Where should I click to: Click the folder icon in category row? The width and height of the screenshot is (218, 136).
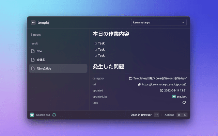130,78
